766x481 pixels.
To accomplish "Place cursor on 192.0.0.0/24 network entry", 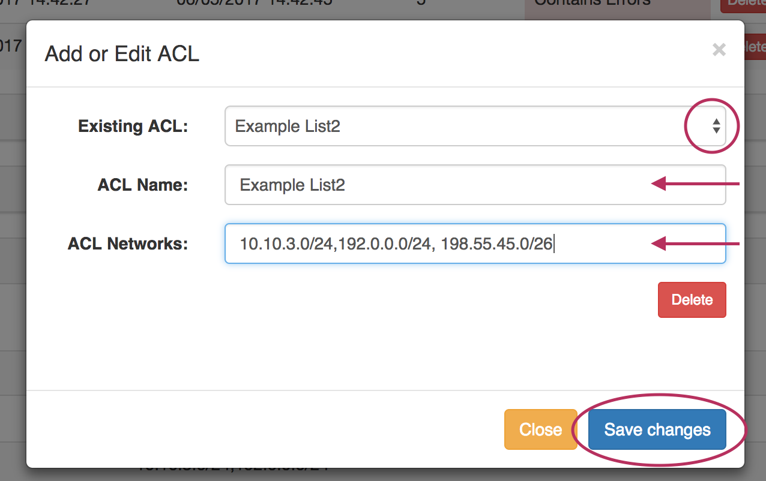I will pos(384,244).
